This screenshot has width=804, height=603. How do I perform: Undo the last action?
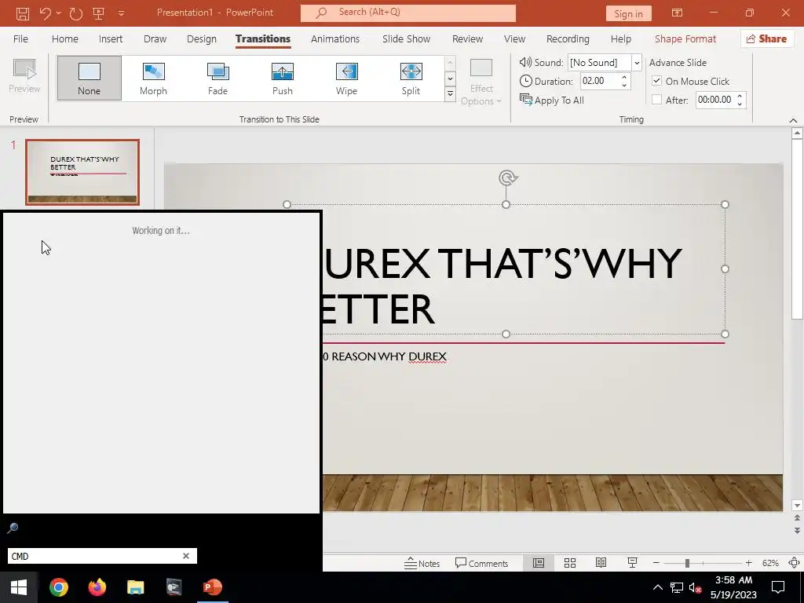(x=46, y=13)
